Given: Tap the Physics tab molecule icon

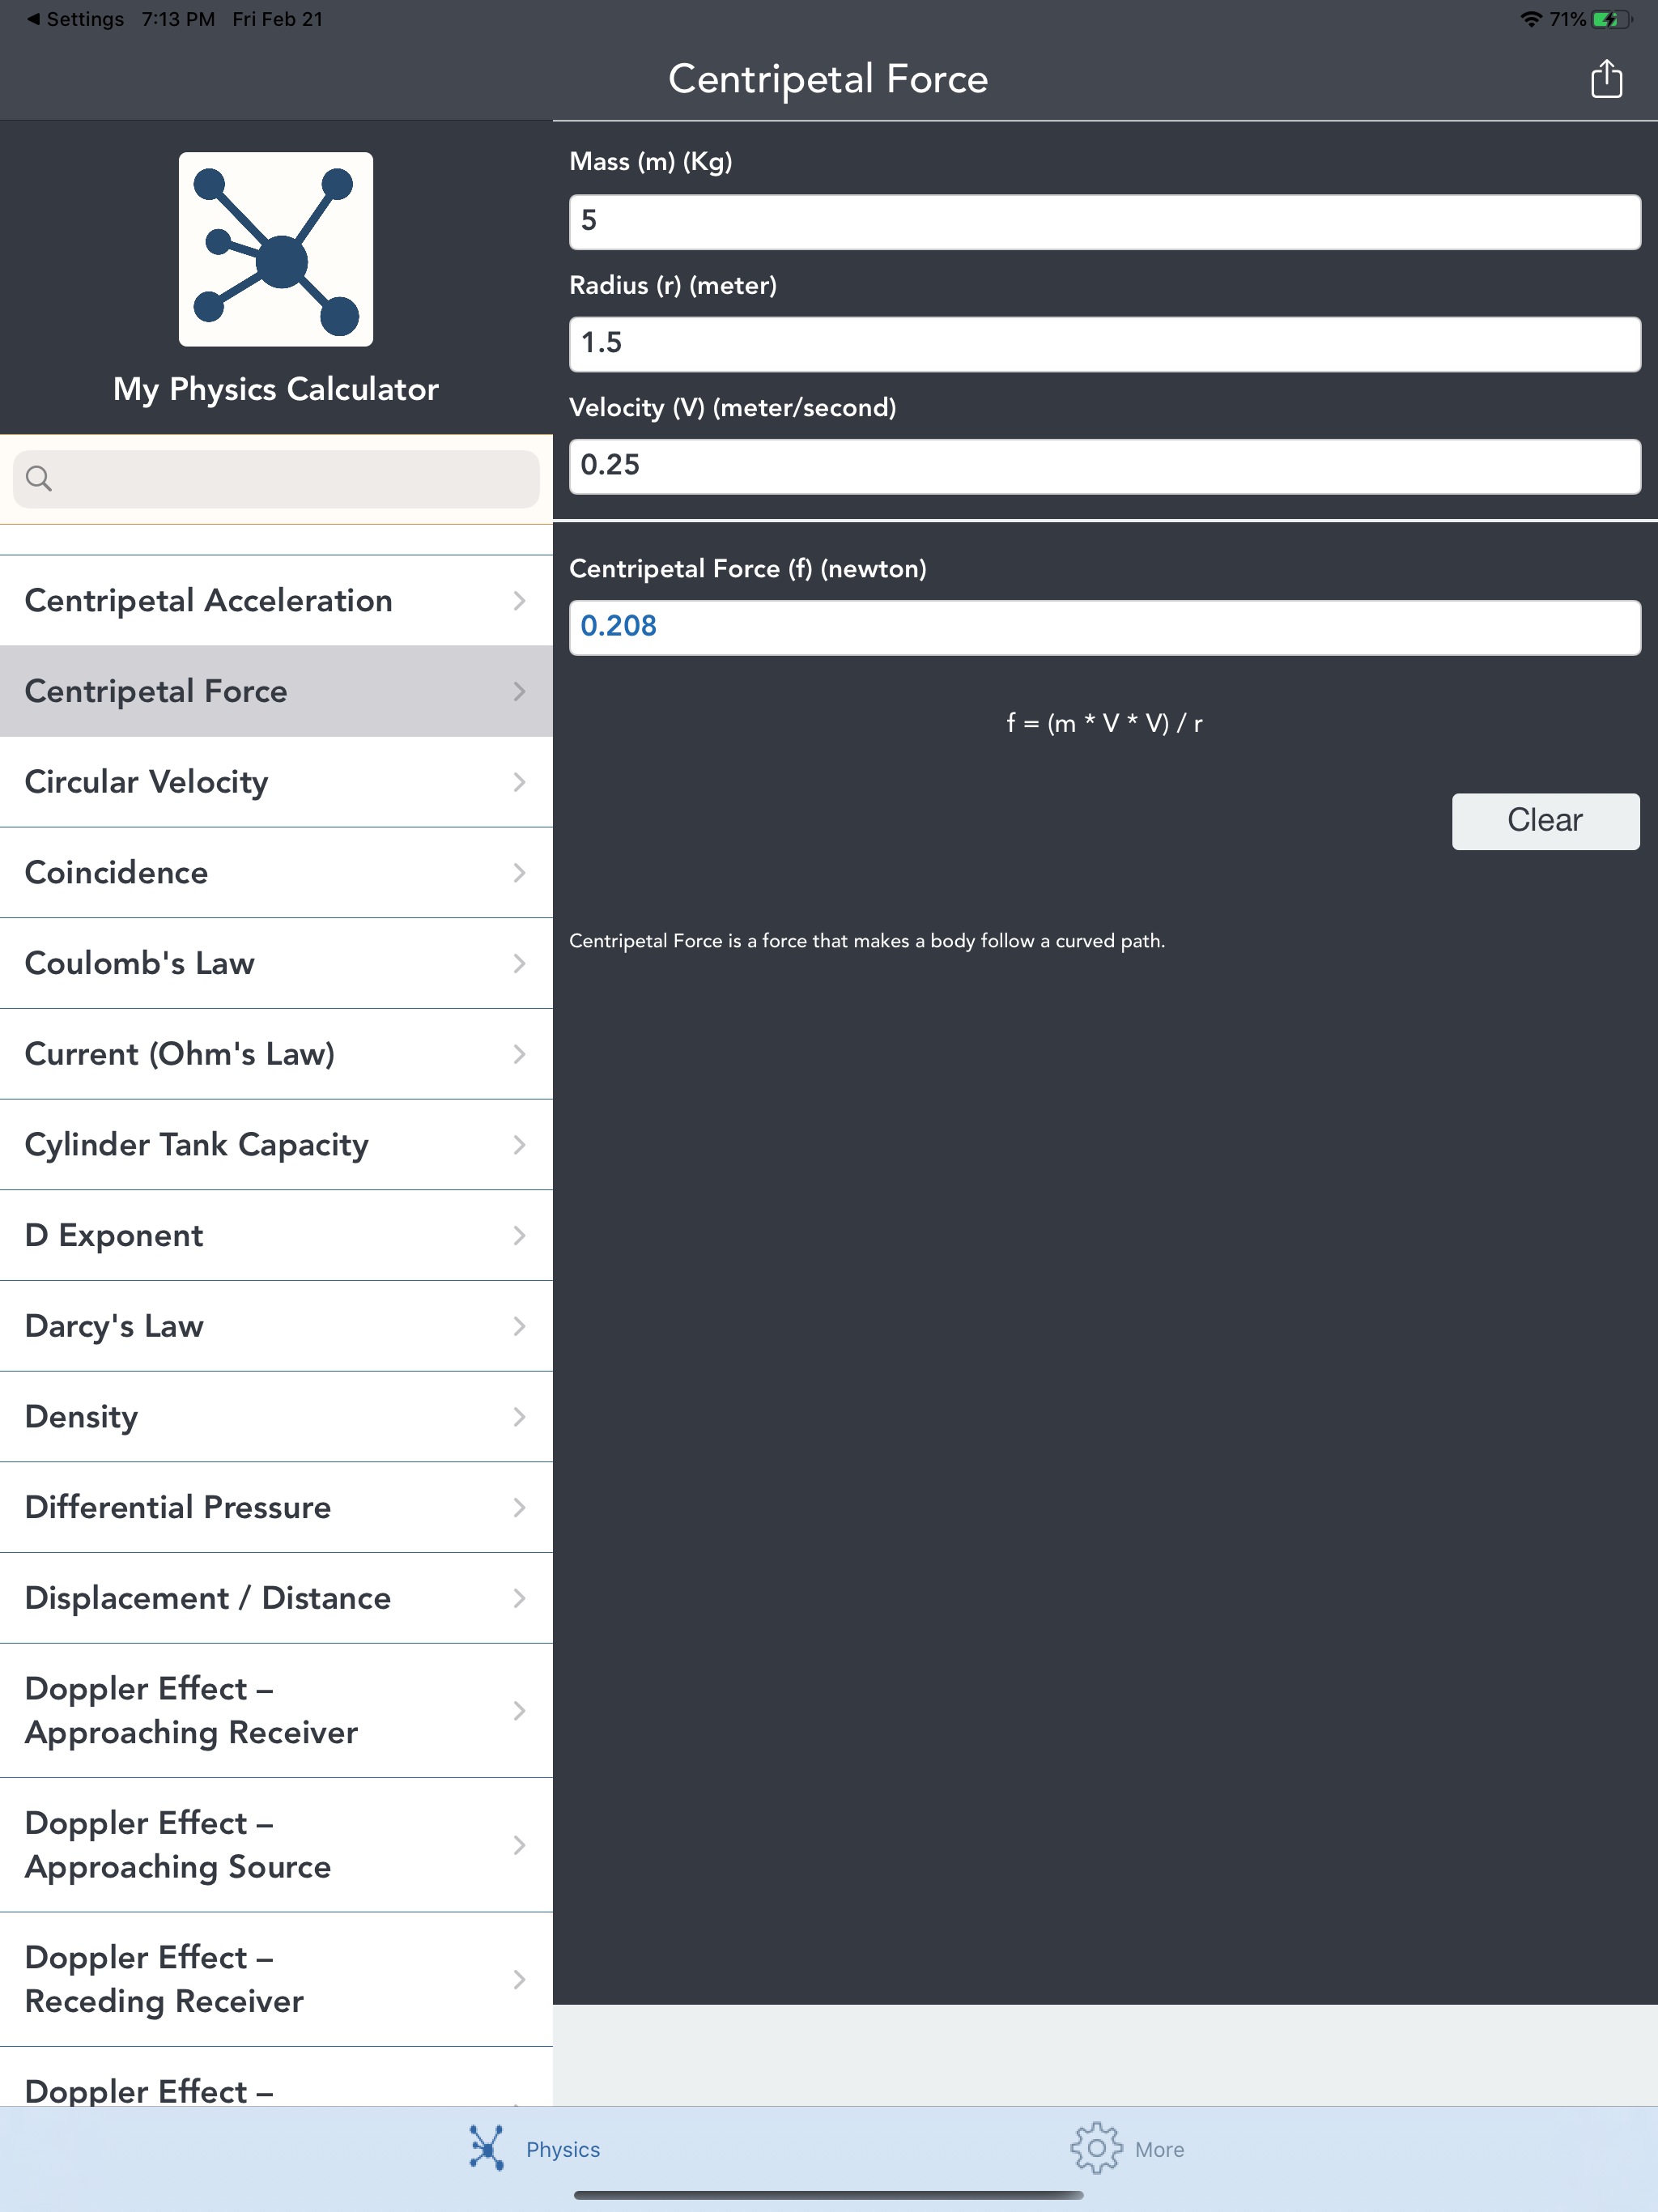Looking at the screenshot, I should 487,2148.
